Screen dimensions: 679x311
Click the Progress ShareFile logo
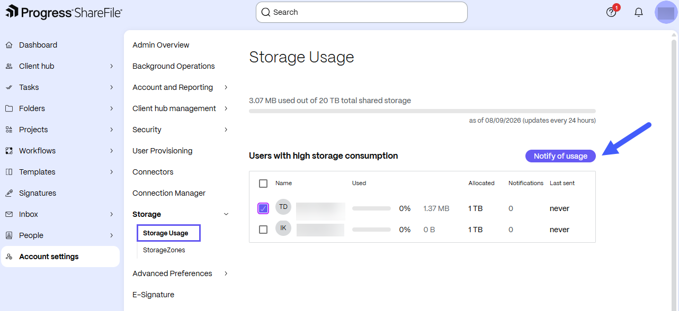(x=64, y=12)
